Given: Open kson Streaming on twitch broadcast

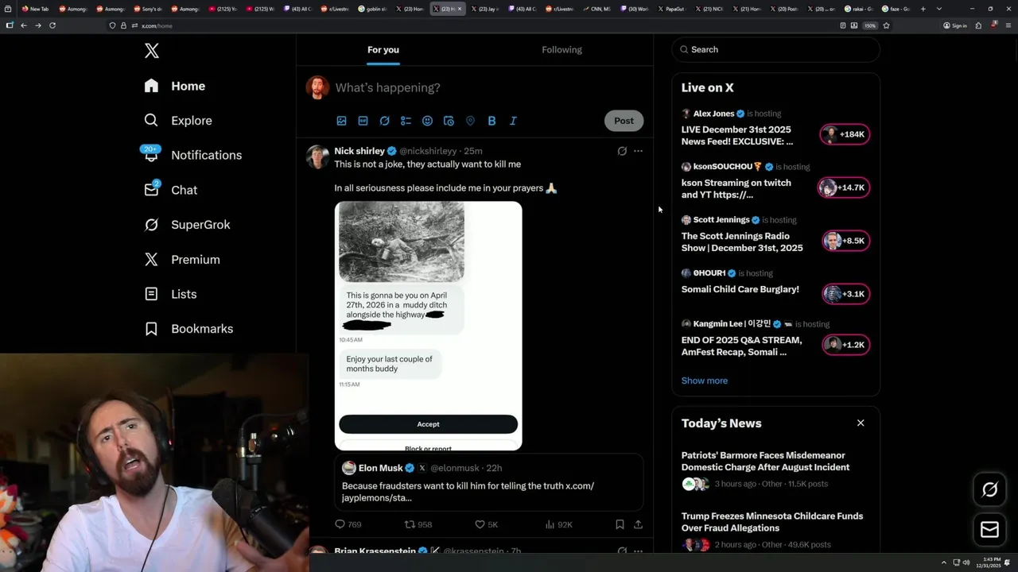Looking at the screenshot, I should [x=736, y=188].
